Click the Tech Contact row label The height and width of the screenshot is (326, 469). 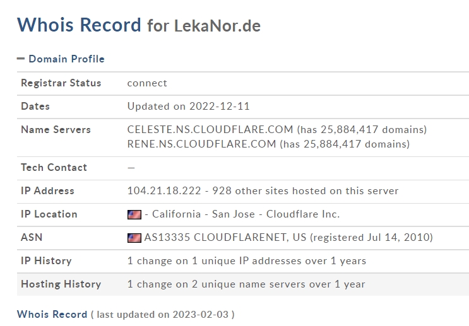[x=54, y=167]
